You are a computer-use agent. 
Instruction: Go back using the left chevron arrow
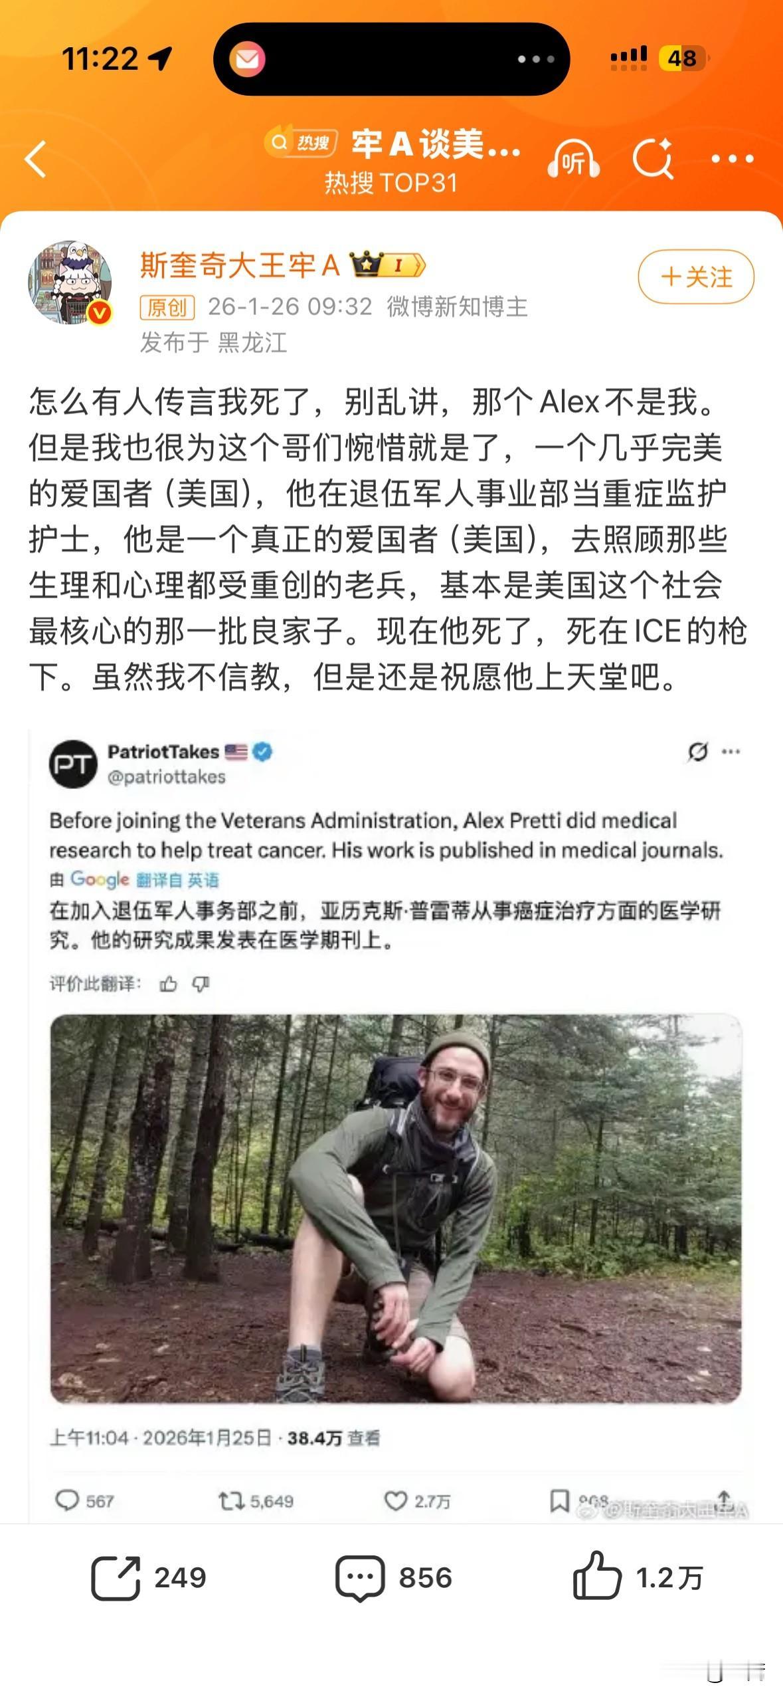[x=35, y=159]
